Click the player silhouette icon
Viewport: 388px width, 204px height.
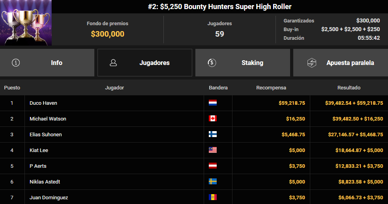click(x=113, y=63)
